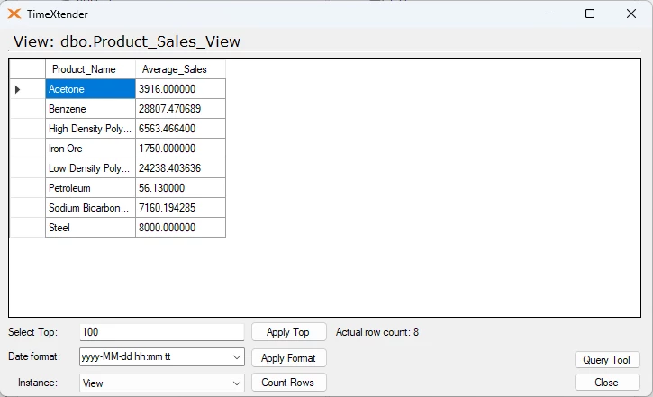653x397 pixels.
Task: Click the row header of the Iron Ore row
Action: click(x=28, y=149)
